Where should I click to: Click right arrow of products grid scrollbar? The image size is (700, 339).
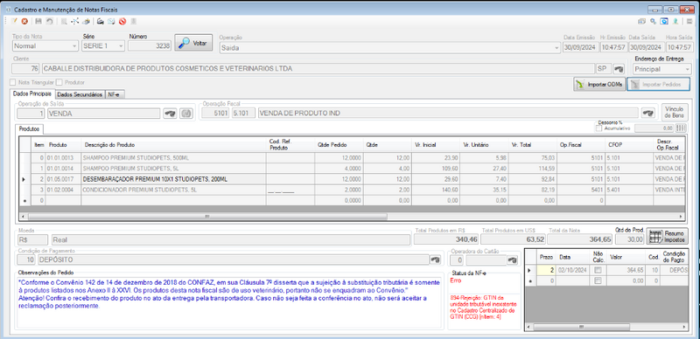[x=681, y=217]
